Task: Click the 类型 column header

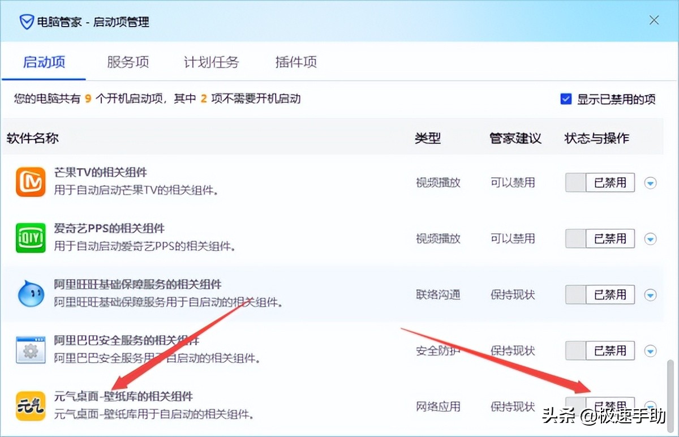Action: pos(428,138)
